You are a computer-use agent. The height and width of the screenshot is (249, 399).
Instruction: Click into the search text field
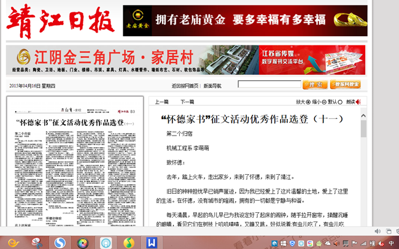click(x=269, y=85)
